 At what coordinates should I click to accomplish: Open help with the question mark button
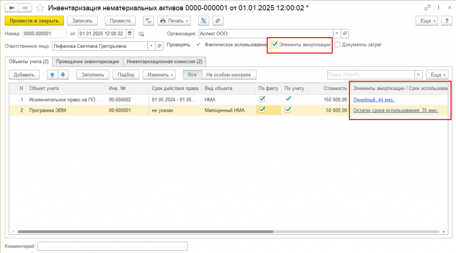[x=447, y=20]
